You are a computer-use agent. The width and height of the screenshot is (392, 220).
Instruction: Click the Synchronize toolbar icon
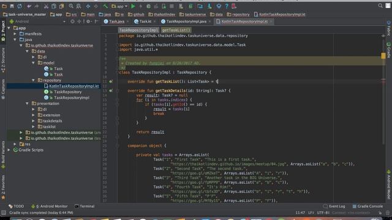[20, 6]
